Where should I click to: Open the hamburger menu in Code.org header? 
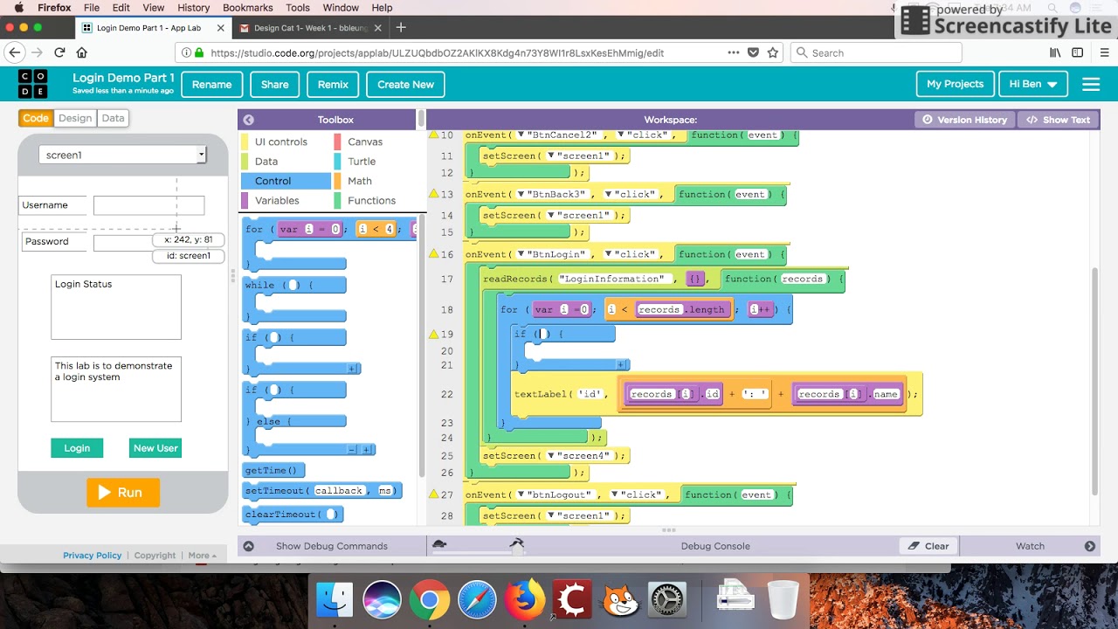(1090, 84)
